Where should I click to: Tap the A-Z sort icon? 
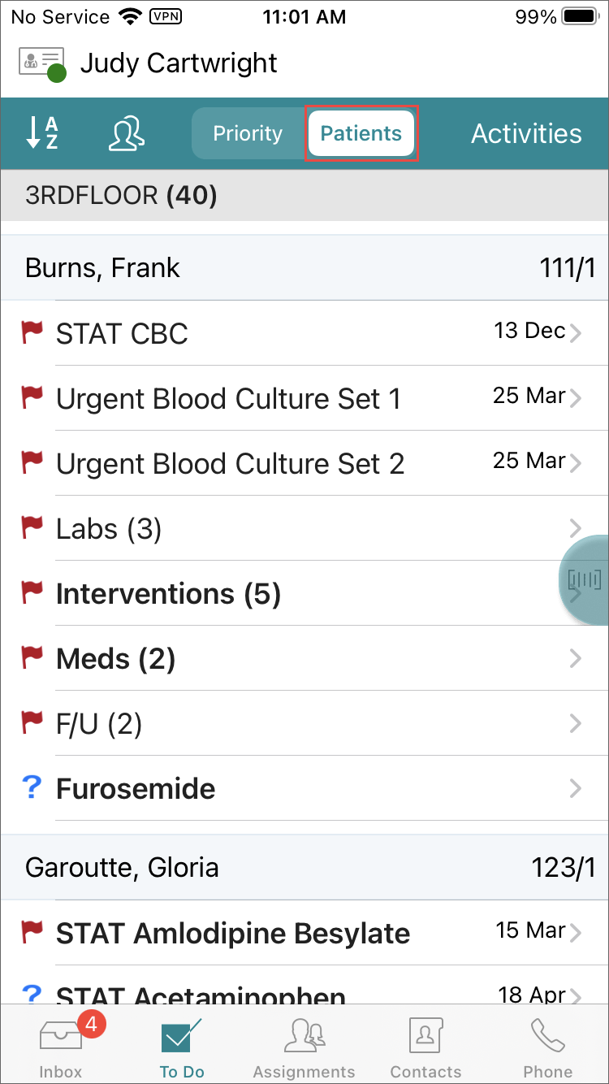pos(42,133)
